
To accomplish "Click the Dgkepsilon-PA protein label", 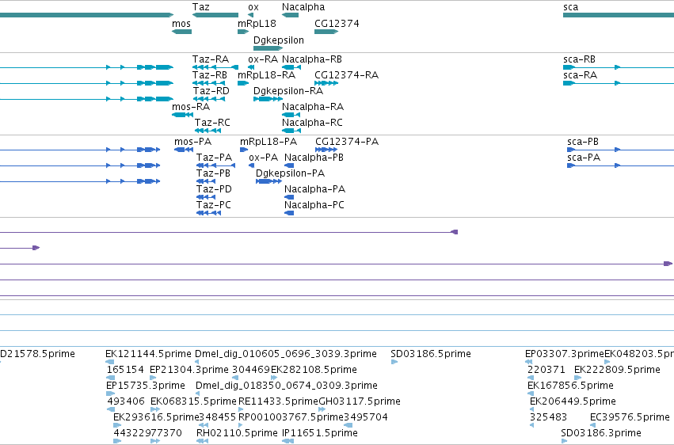I will pos(290,173).
